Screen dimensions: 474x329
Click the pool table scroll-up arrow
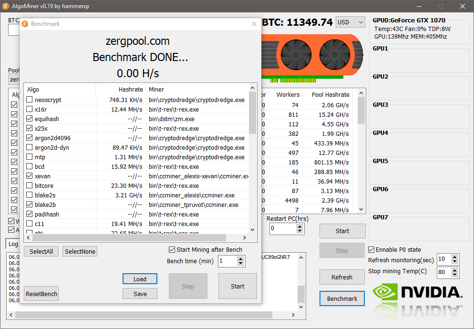[x=361, y=93]
